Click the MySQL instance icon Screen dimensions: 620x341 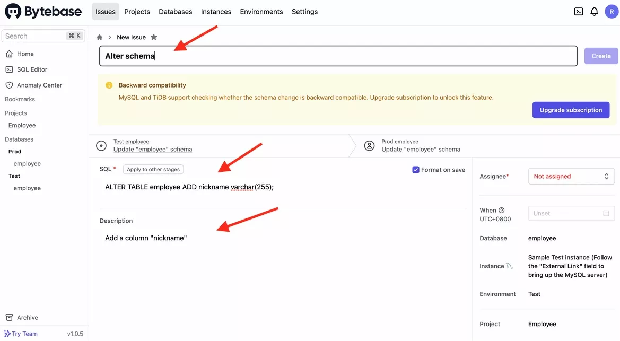point(510,266)
